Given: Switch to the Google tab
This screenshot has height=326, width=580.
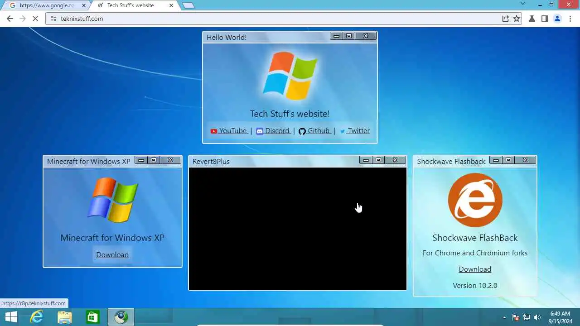Looking at the screenshot, I should [47, 5].
